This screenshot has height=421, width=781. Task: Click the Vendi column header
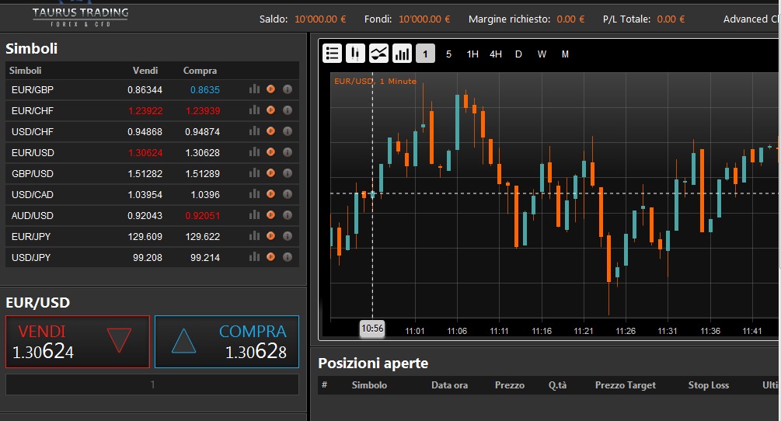click(x=145, y=71)
